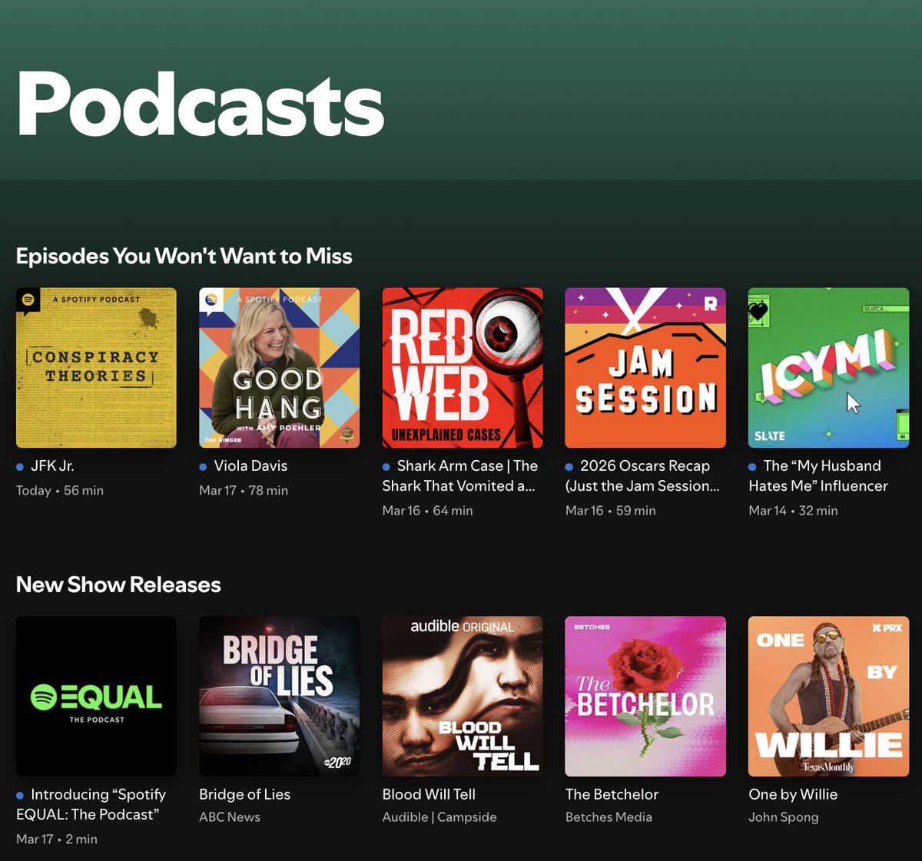Open Introducing "Spotify EQUAL: The Podcast" title

pos(91,805)
